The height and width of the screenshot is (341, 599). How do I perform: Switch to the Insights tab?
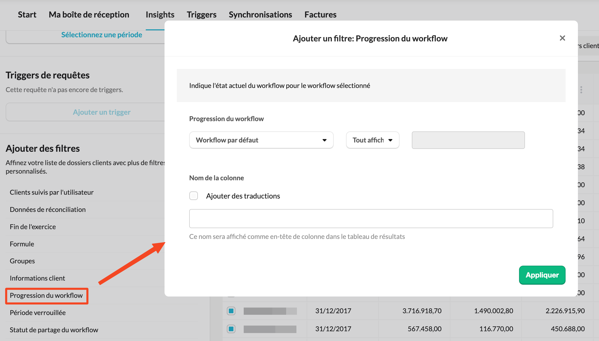pos(160,15)
